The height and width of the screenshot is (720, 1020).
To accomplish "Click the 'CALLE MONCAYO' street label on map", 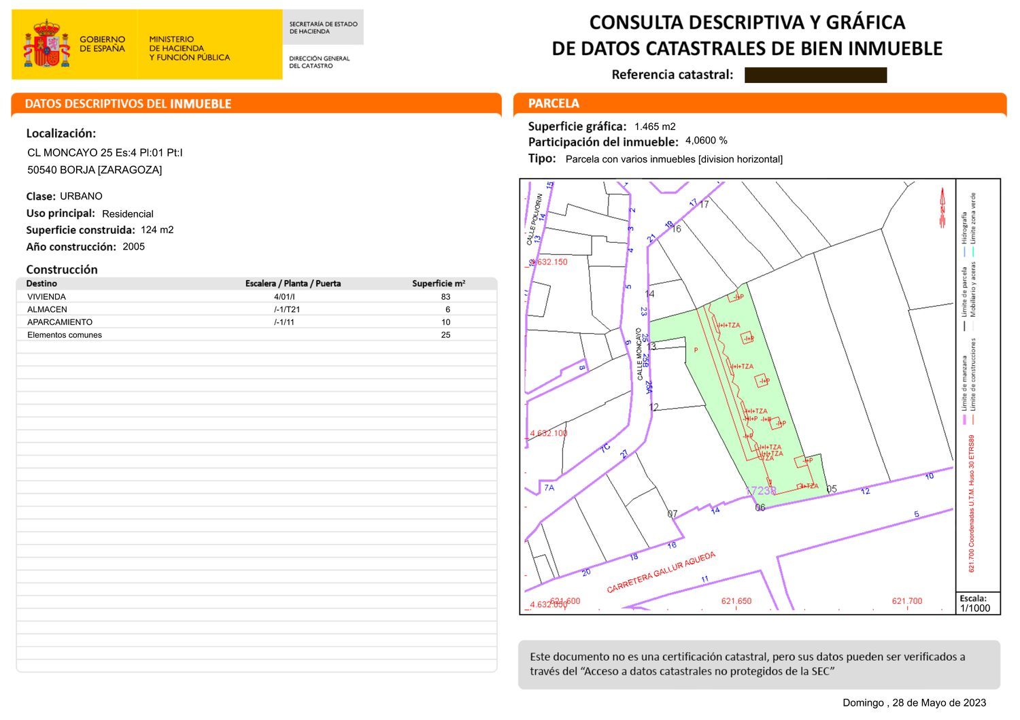I will 640,354.
